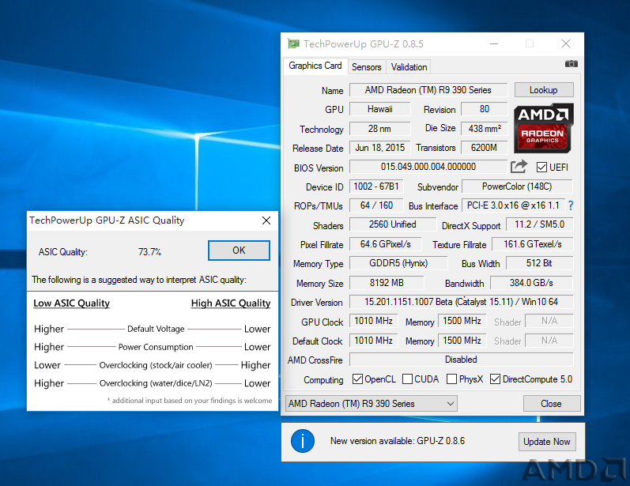This screenshot has width=630, height=486.
Task: Click the additional input is welcome footnote
Action: (x=190, y=401)
